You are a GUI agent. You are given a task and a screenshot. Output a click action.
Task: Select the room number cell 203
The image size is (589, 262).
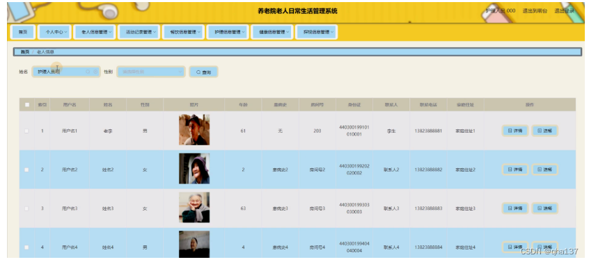point(317,131)
